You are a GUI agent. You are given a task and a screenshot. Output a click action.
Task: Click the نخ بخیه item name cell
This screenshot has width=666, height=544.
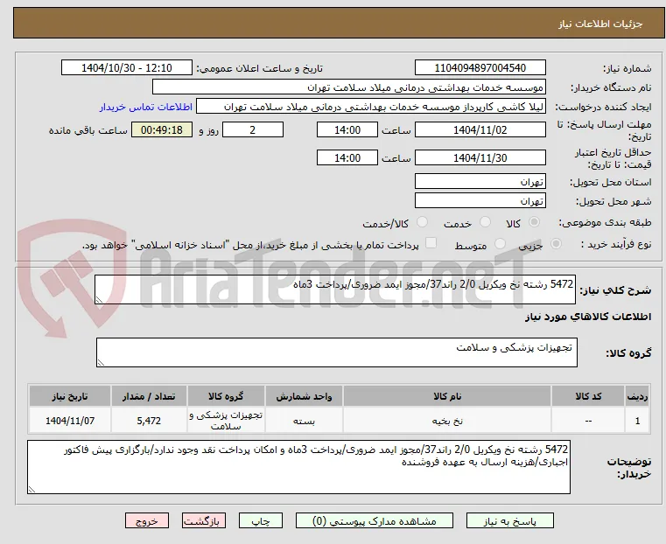pos(447,421)
